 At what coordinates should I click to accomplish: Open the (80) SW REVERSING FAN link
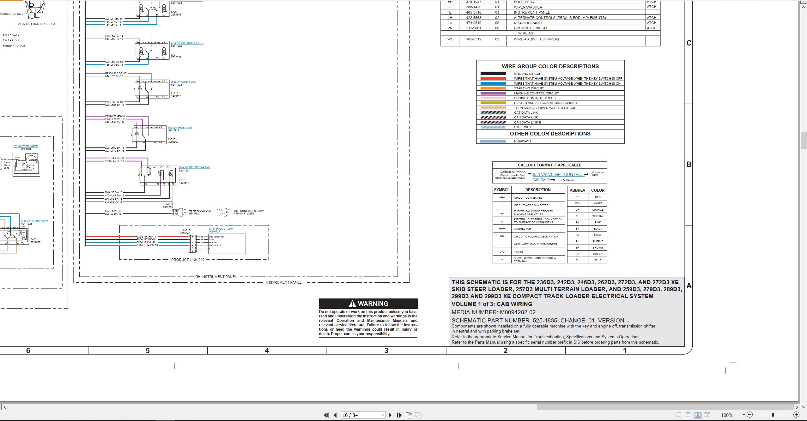point(194,167)
